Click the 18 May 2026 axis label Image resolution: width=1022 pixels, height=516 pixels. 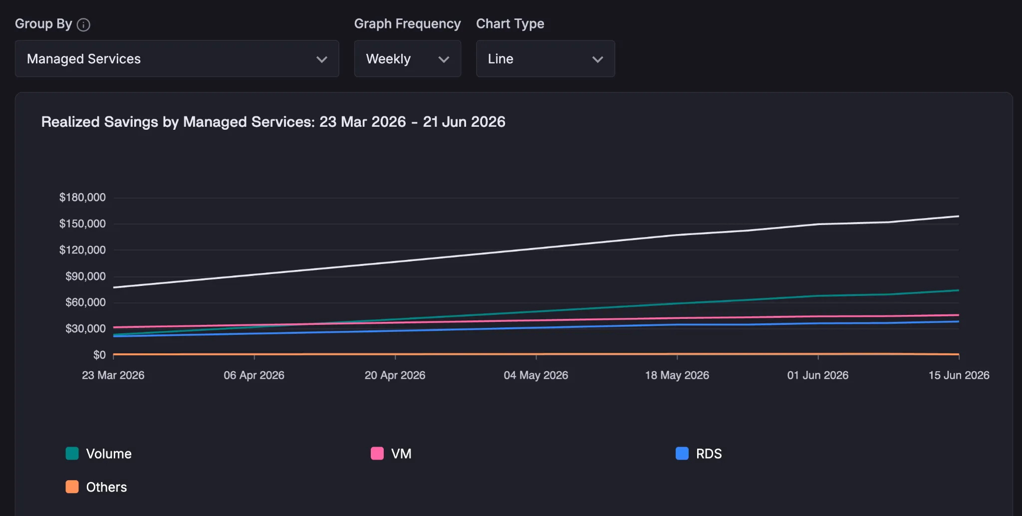click(677, 375)
